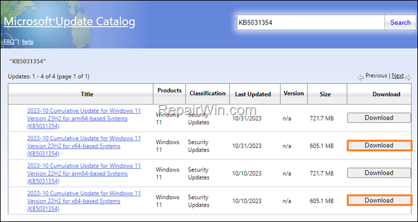Click the n/a version in the 23H2 x64 row
418x222 pixels.
287,146
